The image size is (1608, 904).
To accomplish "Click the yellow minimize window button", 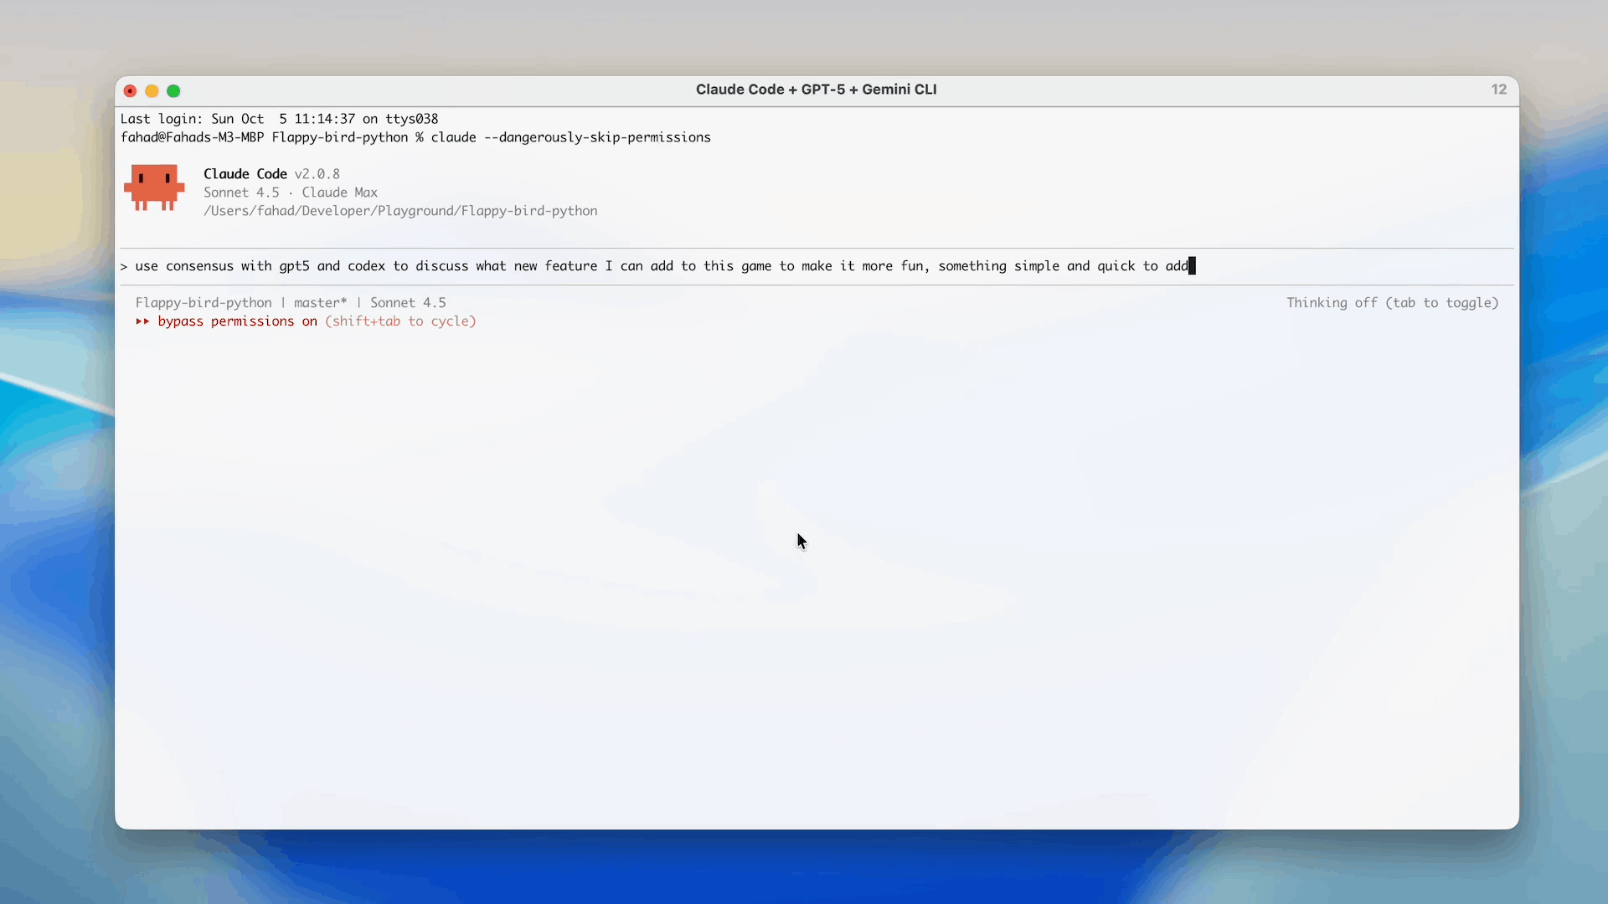I will (x=152, y=91).
